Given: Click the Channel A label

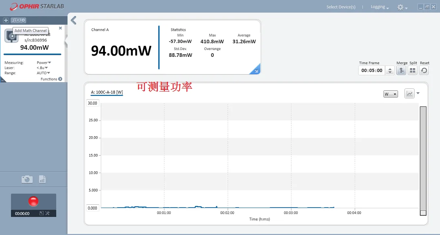Looking at the screenshot, I should [x=100, y=30].
